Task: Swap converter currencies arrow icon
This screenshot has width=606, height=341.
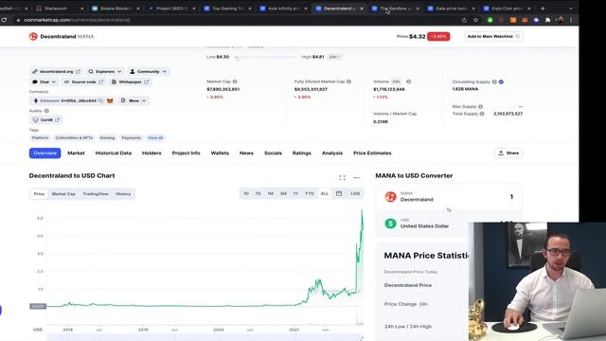Action: (x=449, y=210)
